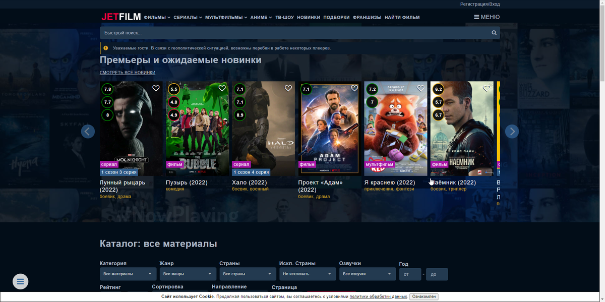
Task: Click the year 'до' input field
Action: pyautogui.click(x=437, y=274)
